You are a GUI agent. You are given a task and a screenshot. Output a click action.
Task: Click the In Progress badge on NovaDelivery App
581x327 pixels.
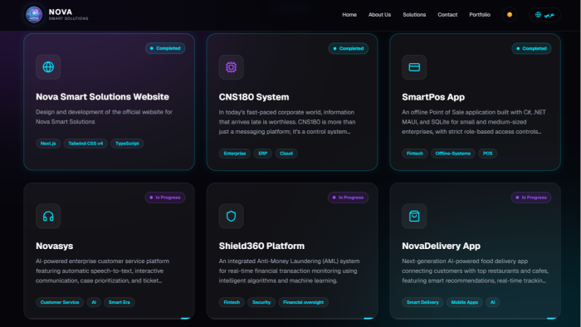click(x=531, y=198)
